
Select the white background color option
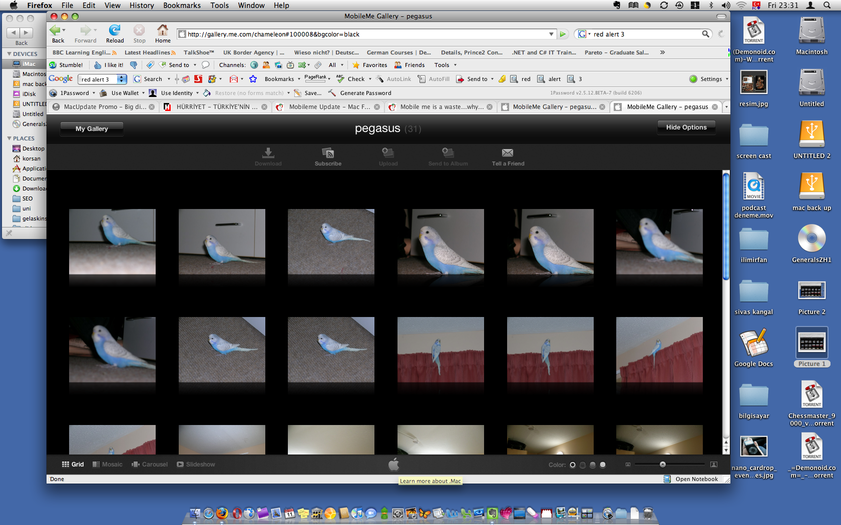pyautogui.click(x=603, y=465)
